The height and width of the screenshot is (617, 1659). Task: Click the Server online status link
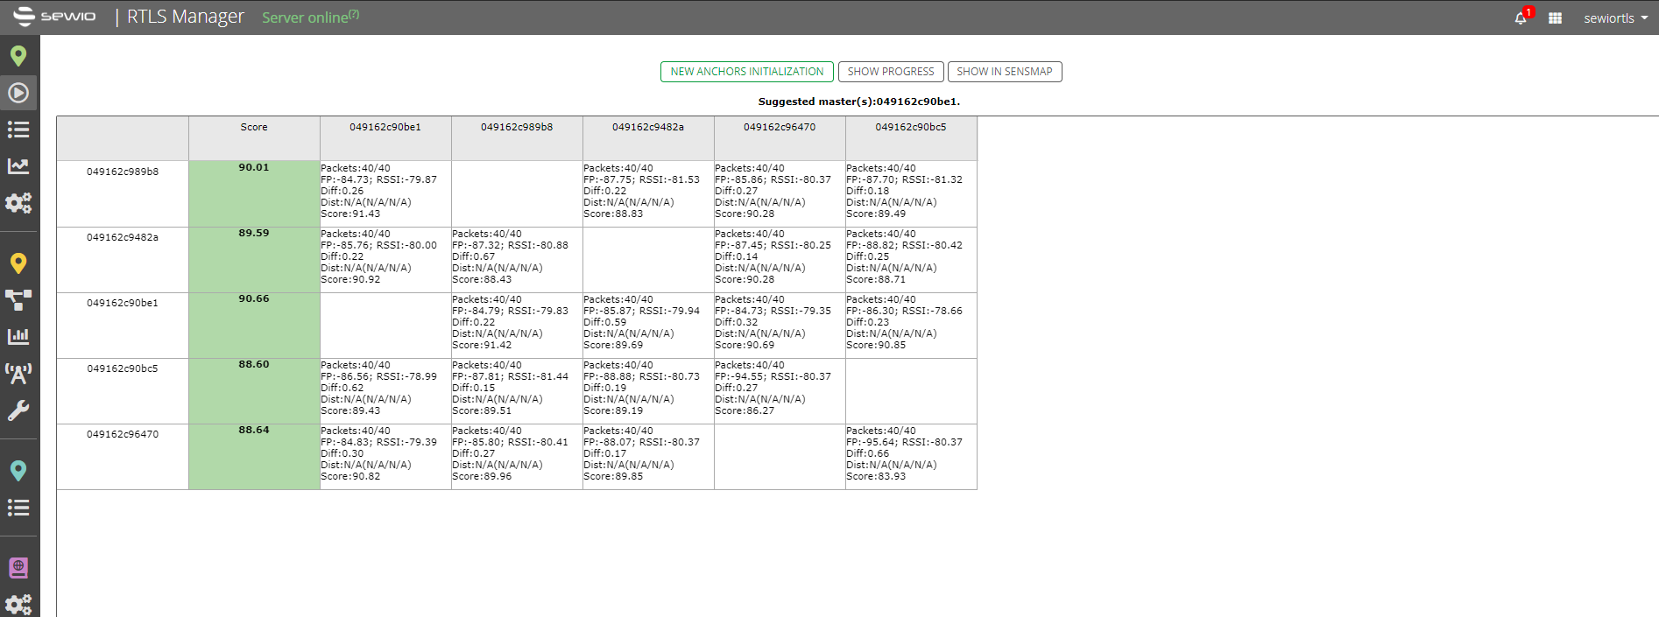coord(305,18)
